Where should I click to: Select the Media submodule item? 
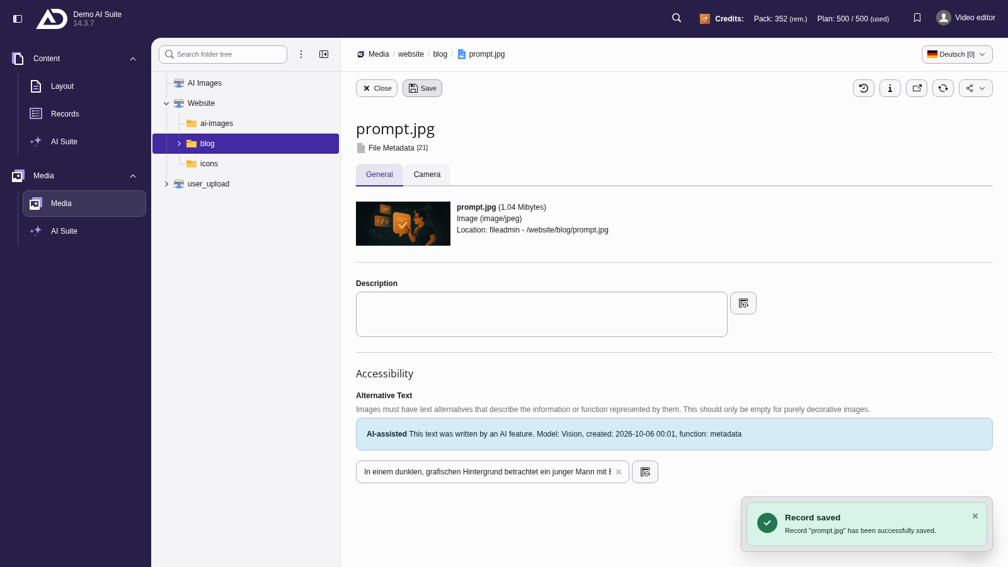pos(84,203)
